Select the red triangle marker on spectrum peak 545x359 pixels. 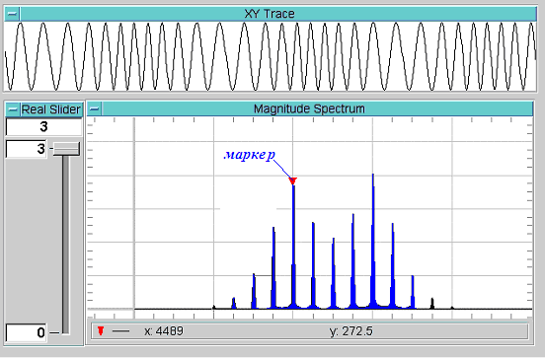pyautogui.click(x=292, y=180)
